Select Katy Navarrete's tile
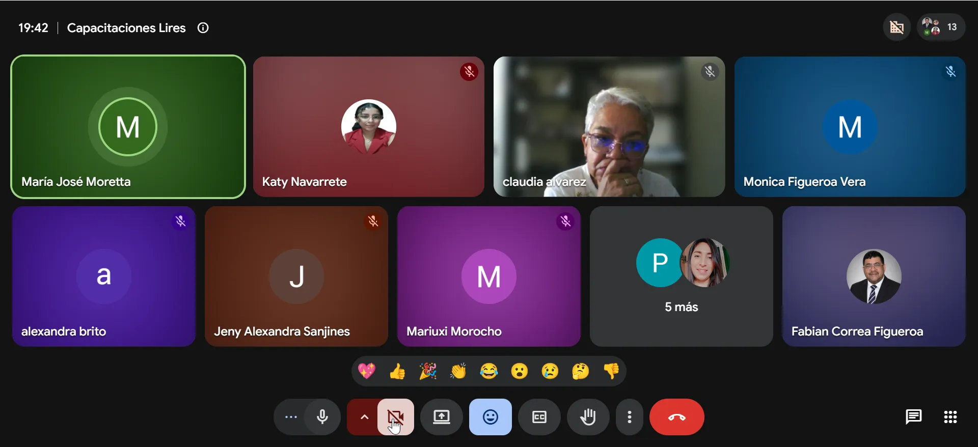The width and height of the screenshot is (978, 447). click(x=369, y=127)
